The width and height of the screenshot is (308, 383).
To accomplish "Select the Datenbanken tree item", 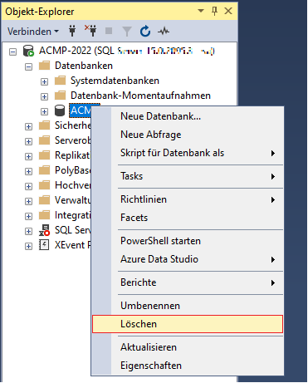I will coord(84,66).
